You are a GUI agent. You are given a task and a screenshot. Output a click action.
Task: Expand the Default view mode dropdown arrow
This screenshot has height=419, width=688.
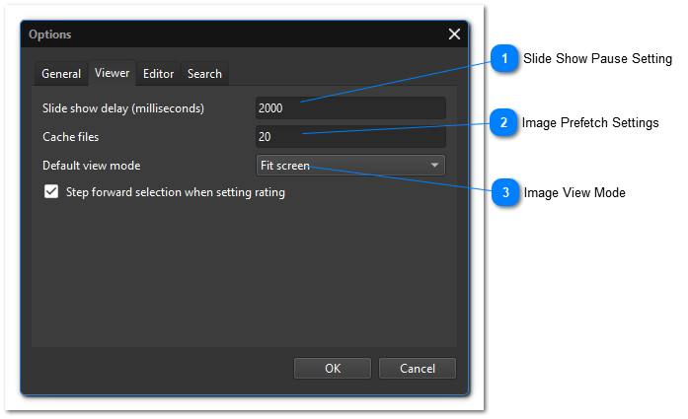coord(434,166)
